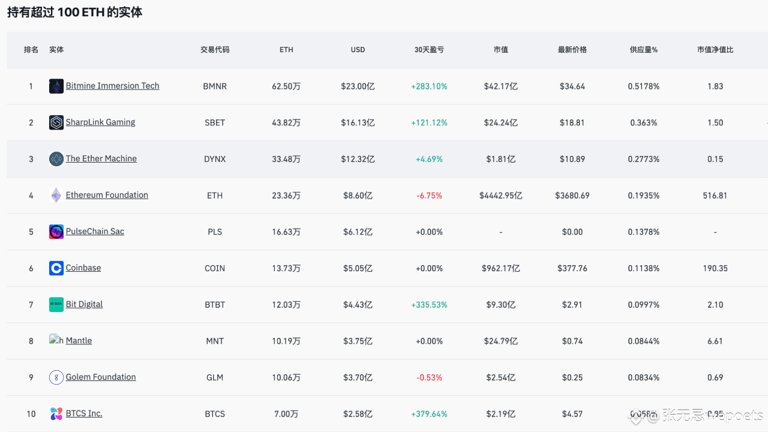The width and height of the screenshot is (768, 432).
Task: Click the $4442.95亿 market cap value
Action: (x=501, y=196)
